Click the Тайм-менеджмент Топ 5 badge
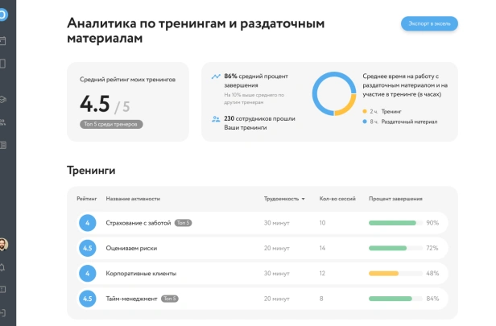This screenshot has width=496, height=326. click(170, 299)
